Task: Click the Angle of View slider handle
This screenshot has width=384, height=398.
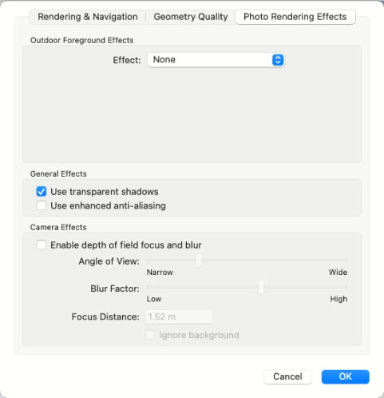Action: pos(199,260)
